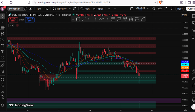Open the emoji icons tool
The width and height of the screenshot is (195, 112).
(x=2, y=58)
